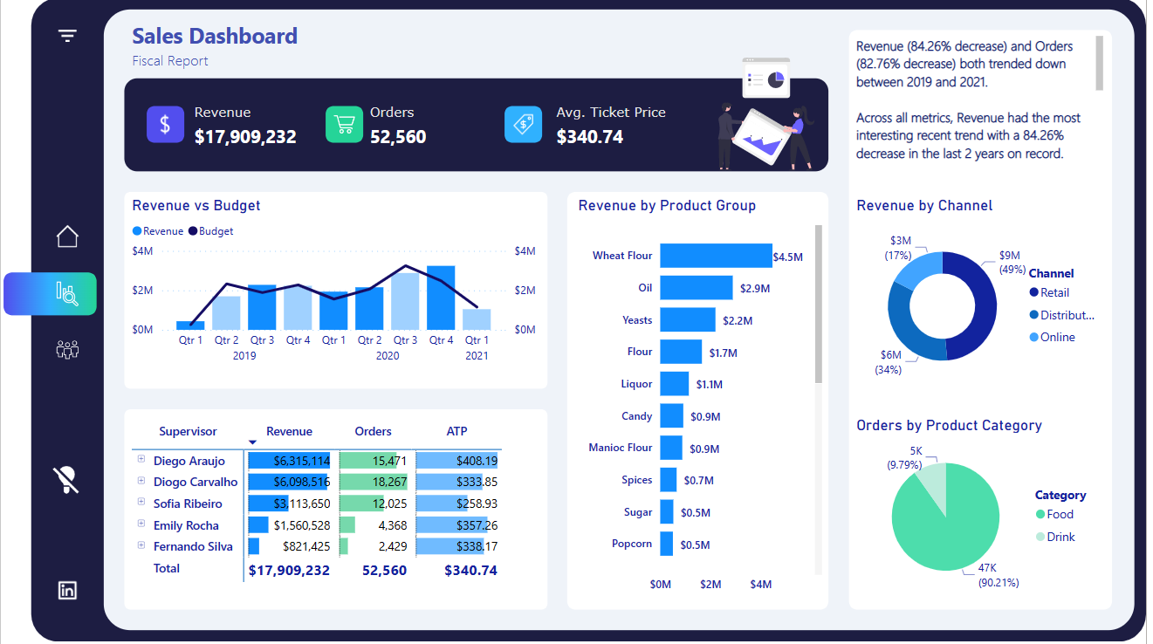
Task: Click the clear filters eraser icon
Action: pos(67,480)
